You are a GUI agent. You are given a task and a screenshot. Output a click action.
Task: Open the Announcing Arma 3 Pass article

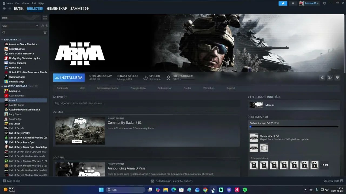click(127, 168)
